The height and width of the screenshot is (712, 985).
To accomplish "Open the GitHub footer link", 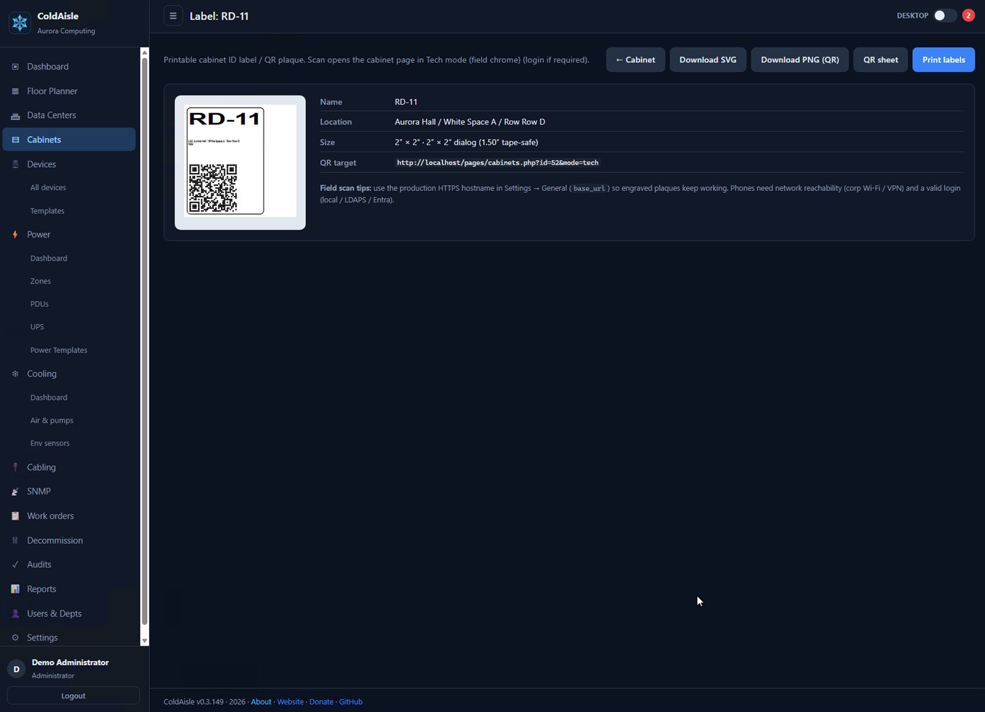I will point(351,702).
